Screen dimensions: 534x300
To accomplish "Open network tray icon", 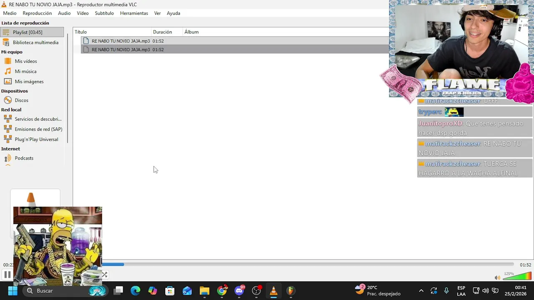I will pos(476,291).
